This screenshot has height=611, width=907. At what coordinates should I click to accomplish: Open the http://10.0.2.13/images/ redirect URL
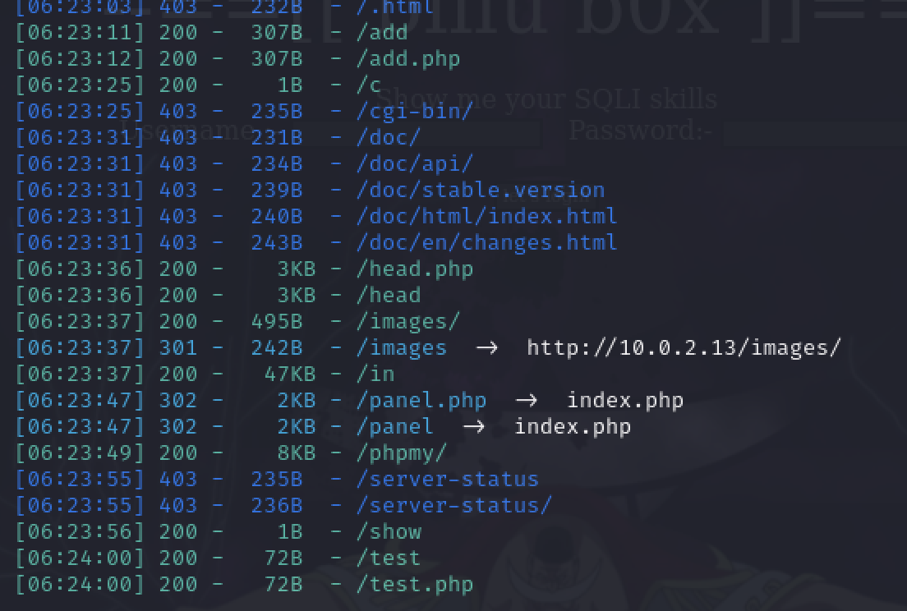[x=684, y=348]
